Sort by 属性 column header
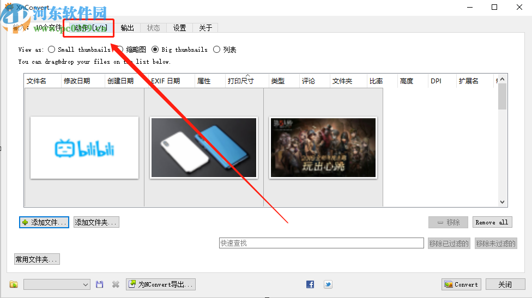532x298 pixels. pos(210,81)
